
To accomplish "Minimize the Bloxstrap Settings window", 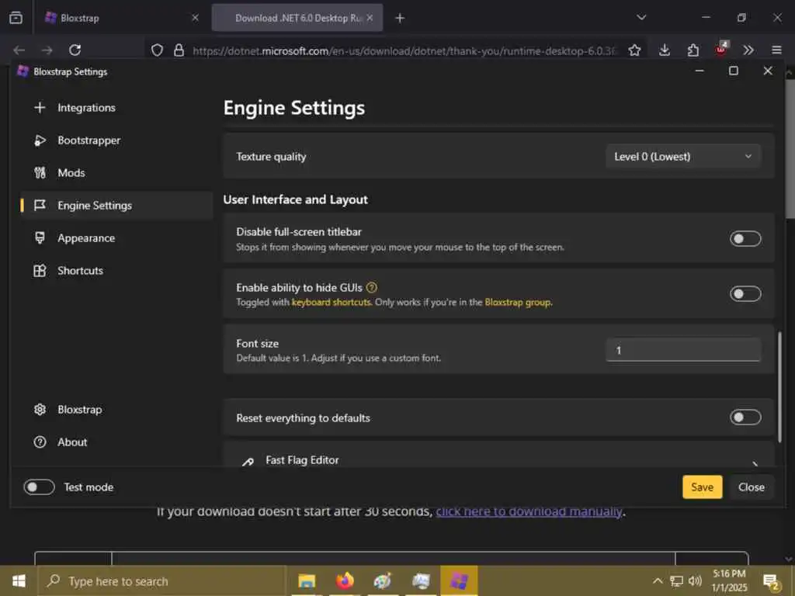I will click(x=700, y=71).
